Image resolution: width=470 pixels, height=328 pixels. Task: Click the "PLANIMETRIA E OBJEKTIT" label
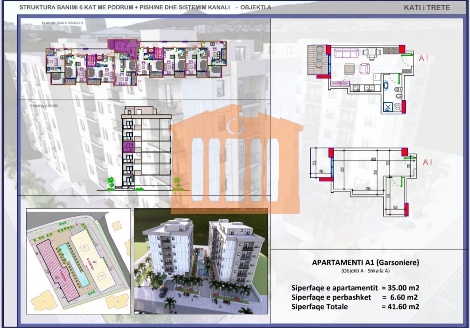coord(63,23)
